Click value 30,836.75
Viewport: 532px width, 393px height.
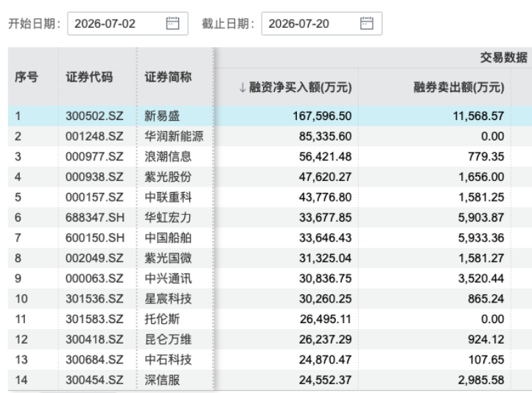(325, 278)
